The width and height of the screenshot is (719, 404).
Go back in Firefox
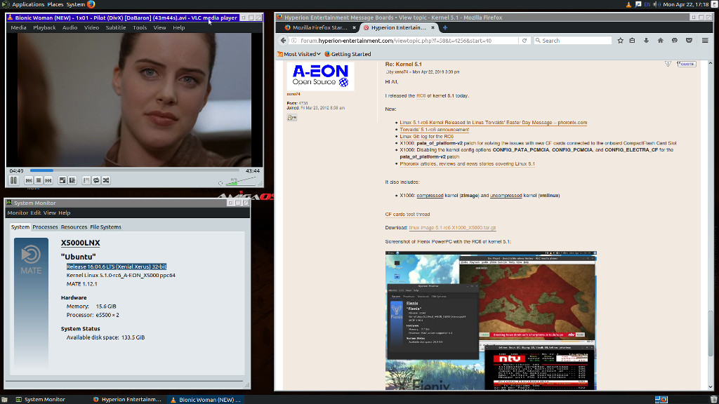point(283,40)
